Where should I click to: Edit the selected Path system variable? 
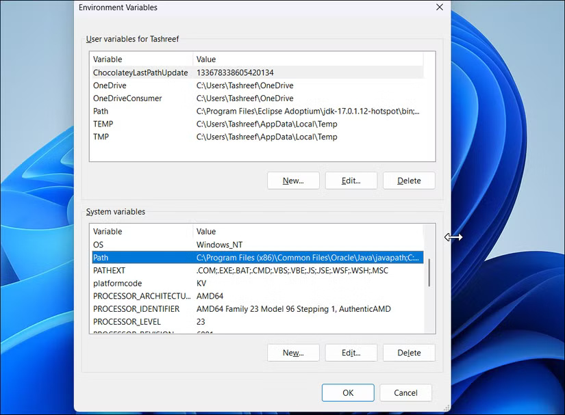tap(351, 352)
